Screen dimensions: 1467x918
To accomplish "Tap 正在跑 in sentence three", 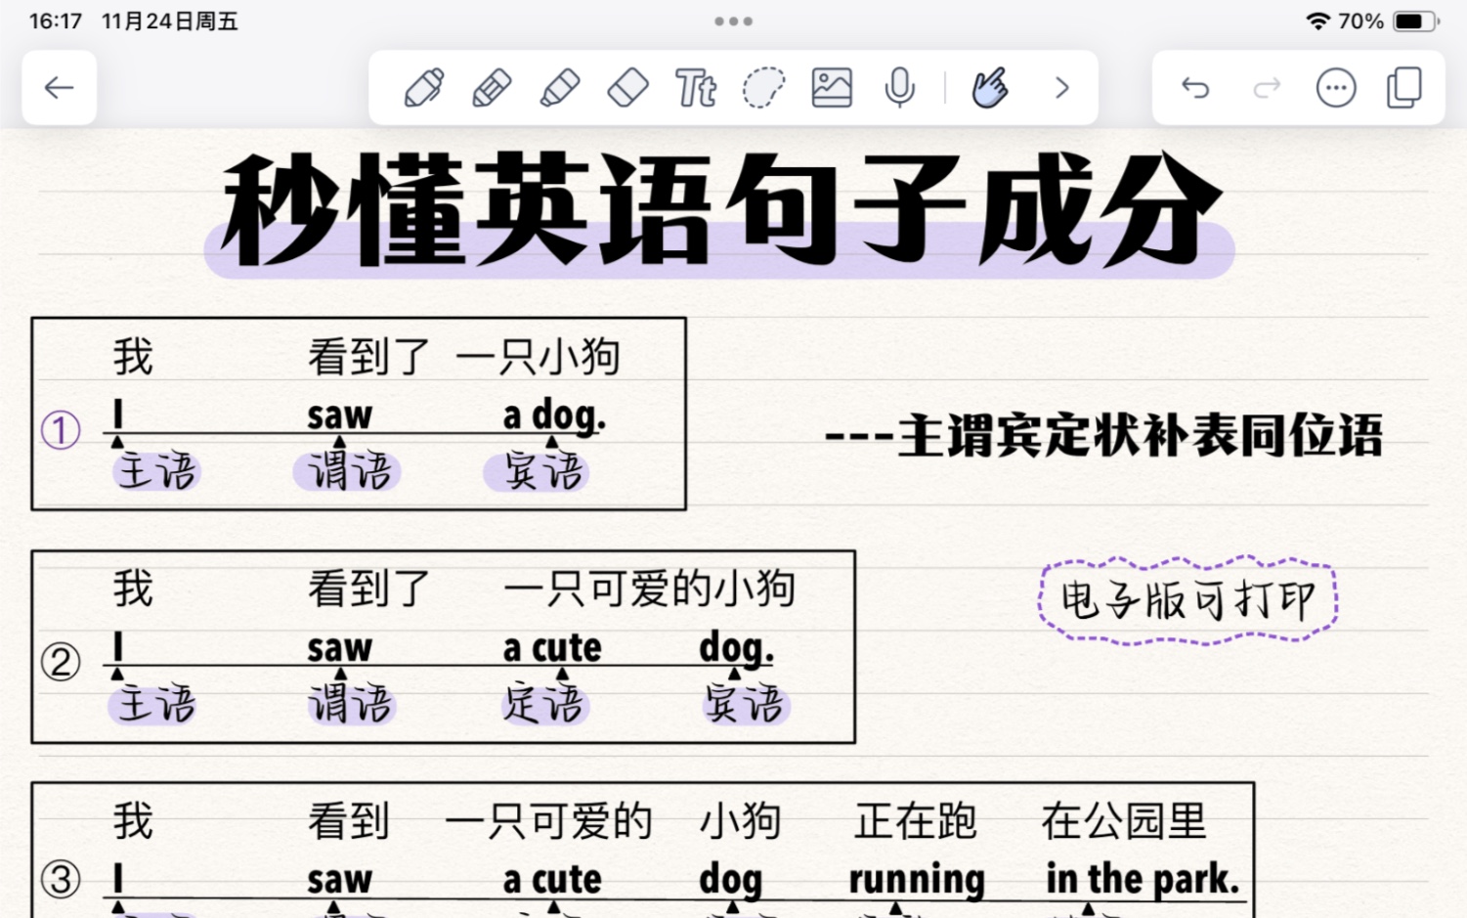I will pyautogui.click(x=916, y=820).
